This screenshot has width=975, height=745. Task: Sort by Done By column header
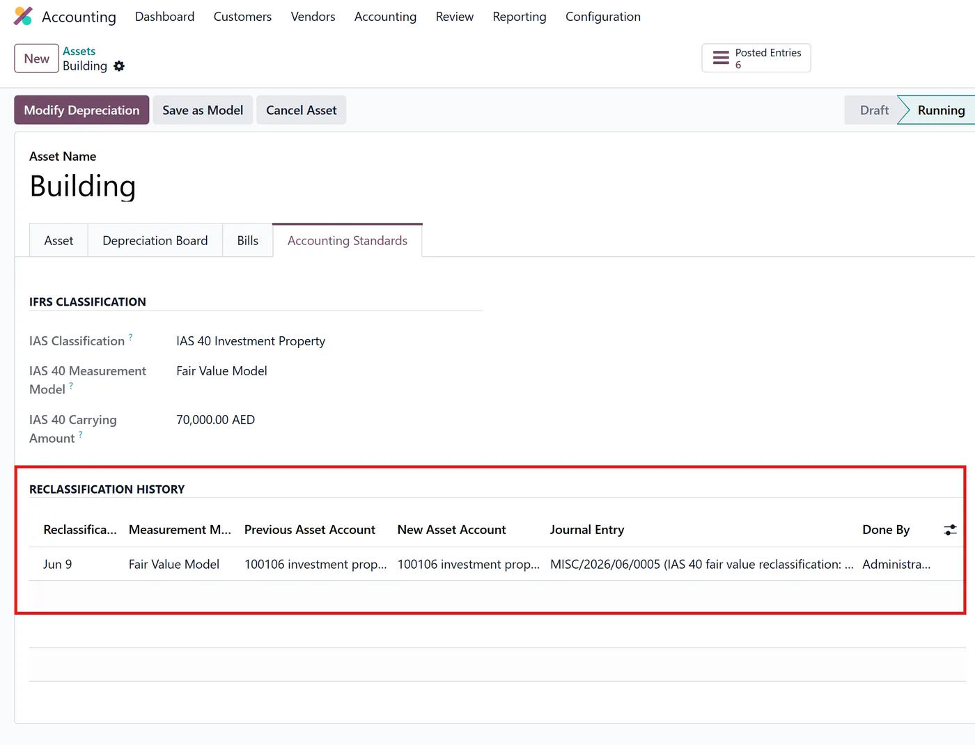click(x=886, y=530)
